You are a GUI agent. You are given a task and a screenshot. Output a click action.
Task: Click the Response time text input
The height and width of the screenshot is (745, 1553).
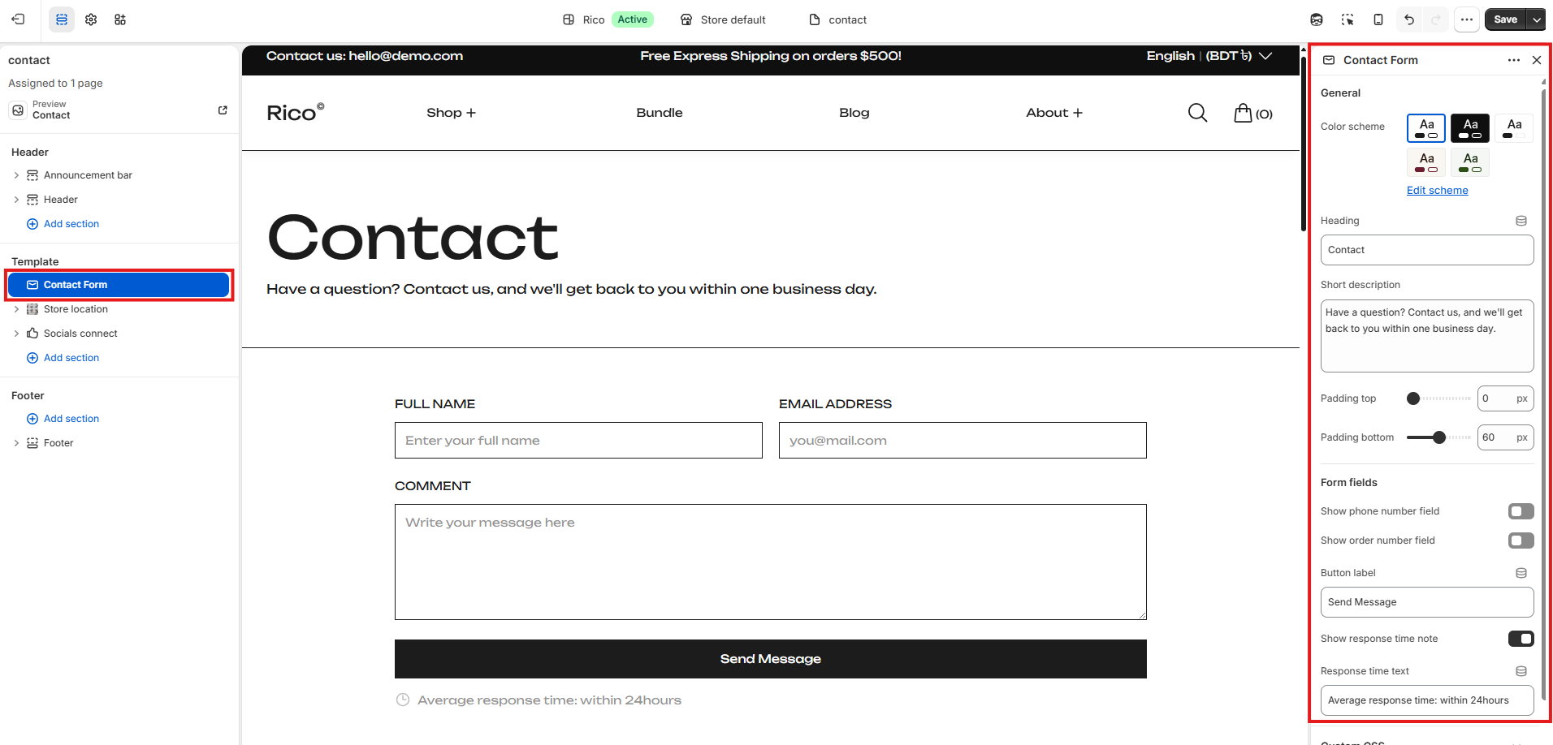pyautogui.click(x=1427, y=700)
